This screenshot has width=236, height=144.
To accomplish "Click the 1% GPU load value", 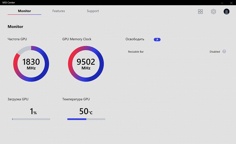I will tap(33, 111).
